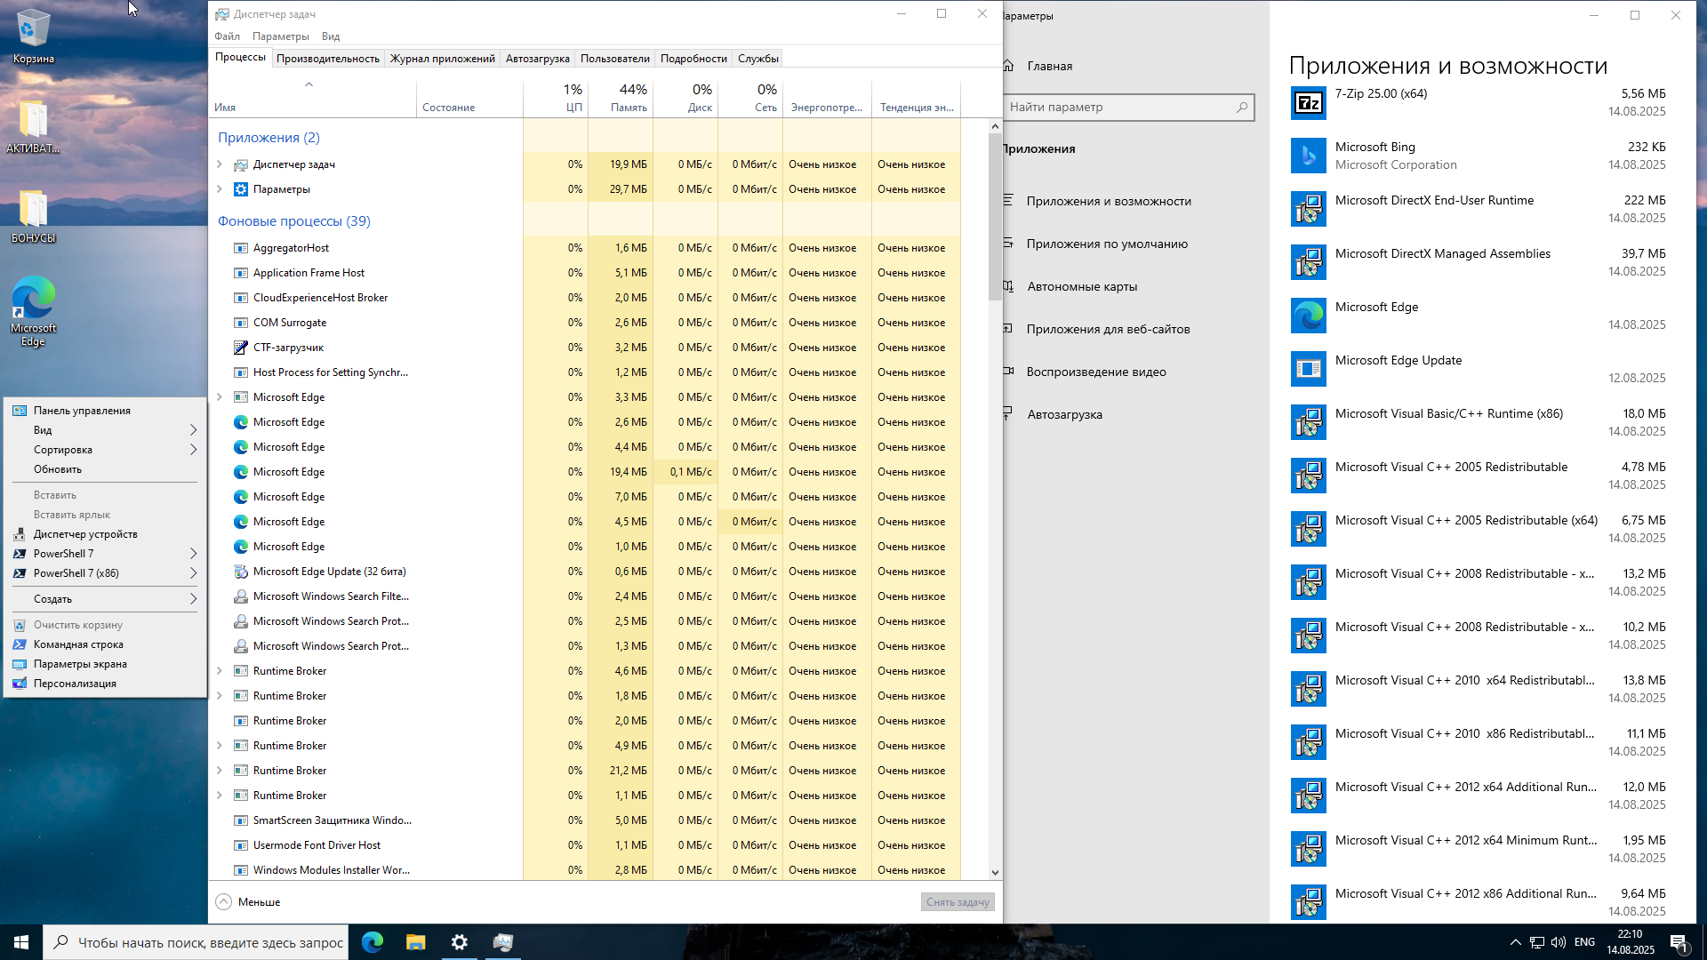Screen dimensions: 1707x960
Task: Open the Параметры menu in Task Manager
Action: (x=281, y=36)
